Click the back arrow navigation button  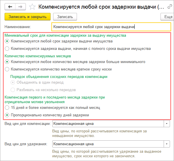click(10, 7)
